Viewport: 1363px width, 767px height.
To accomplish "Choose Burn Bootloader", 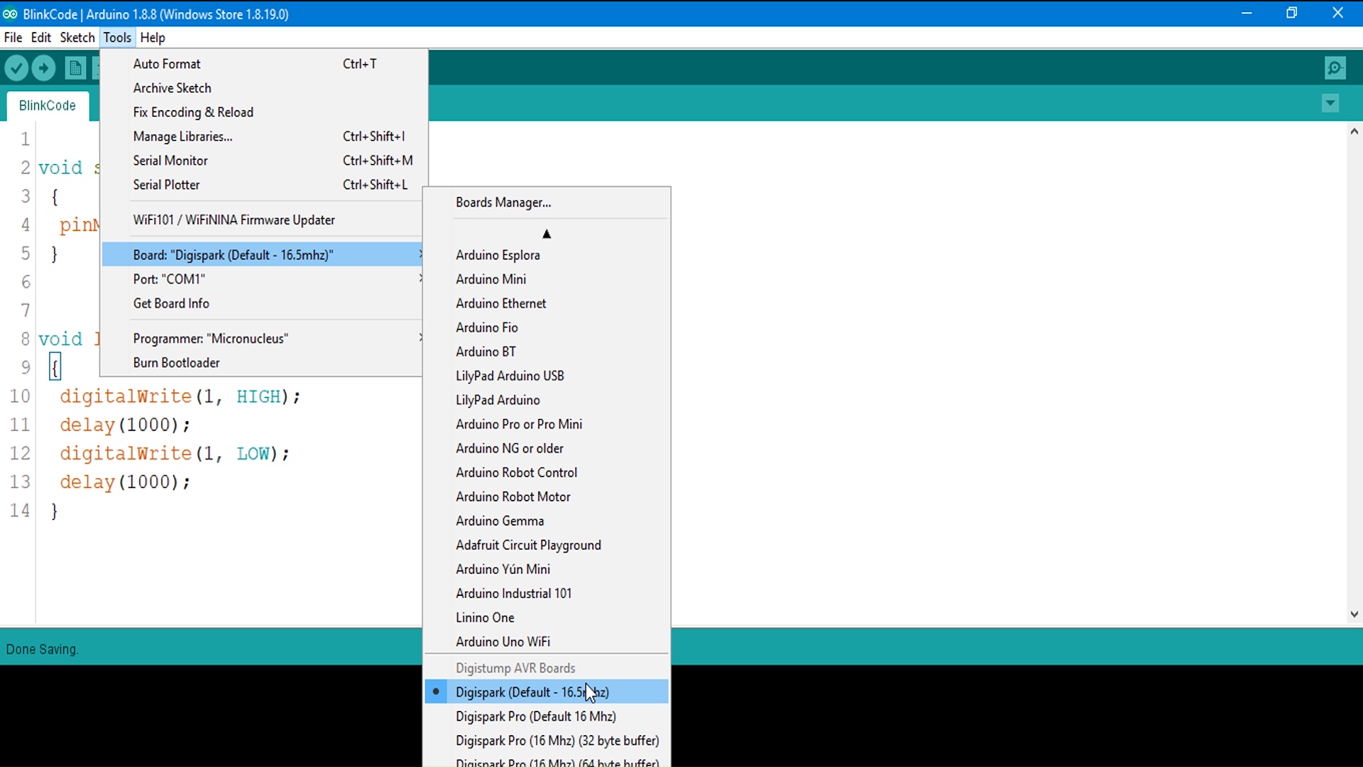I will pyautogui.click(x=262, y=363).
